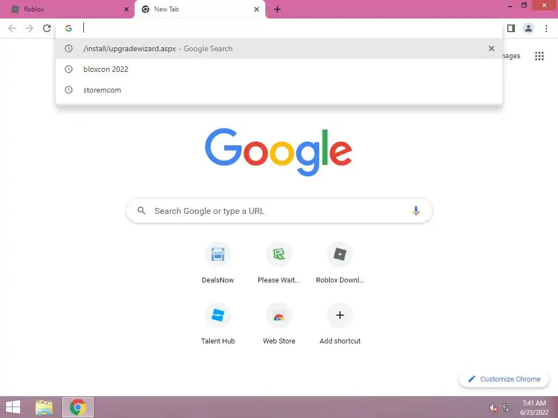Click the clock icon beside bloxcon 2022
Screen dimensions: 558x418
pyautogui.click(x=69, y=69)
